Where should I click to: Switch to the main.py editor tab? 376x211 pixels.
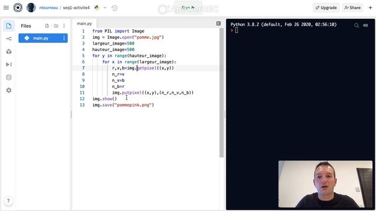click(x=84, y=23)
